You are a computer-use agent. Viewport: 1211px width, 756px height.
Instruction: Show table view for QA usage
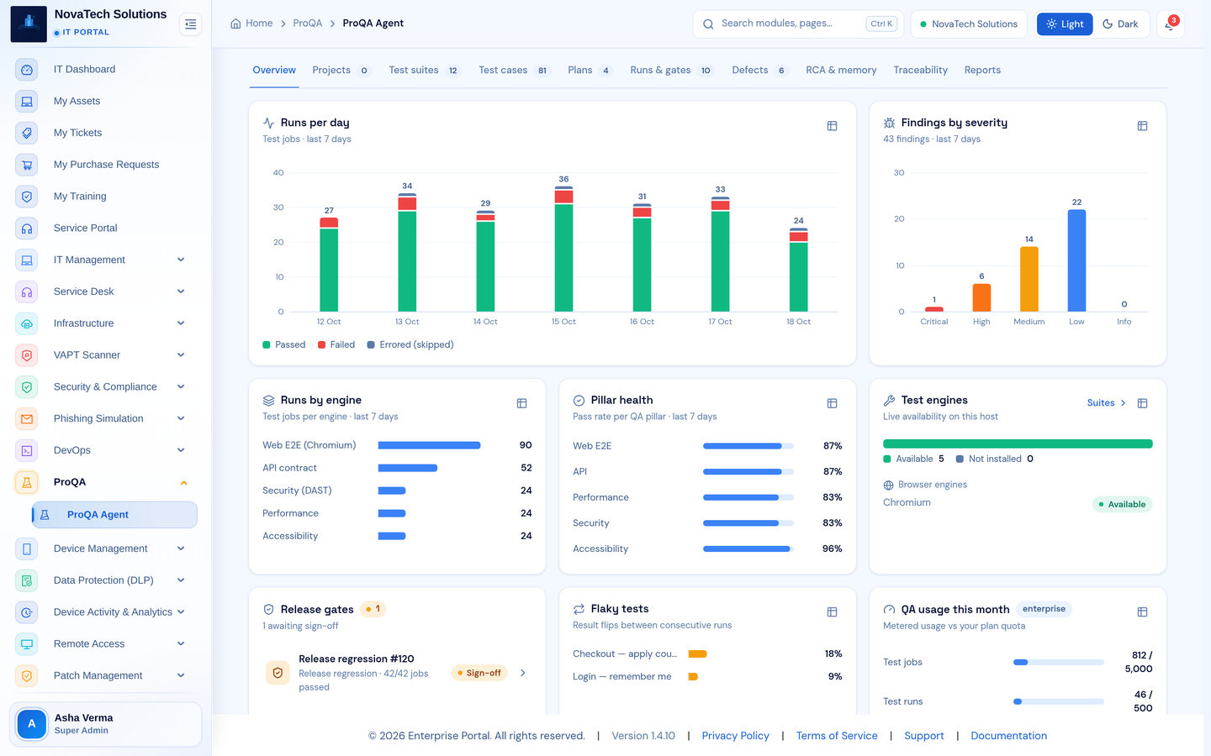pyautogui.click(x=1142, y=612)
